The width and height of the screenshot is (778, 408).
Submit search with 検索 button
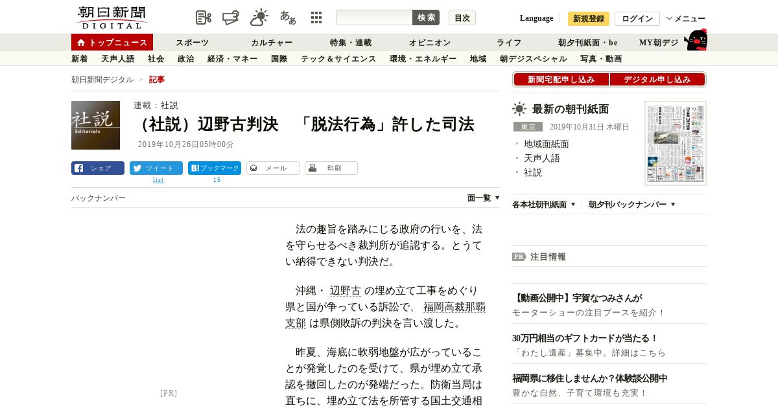(x=426, y=17)
